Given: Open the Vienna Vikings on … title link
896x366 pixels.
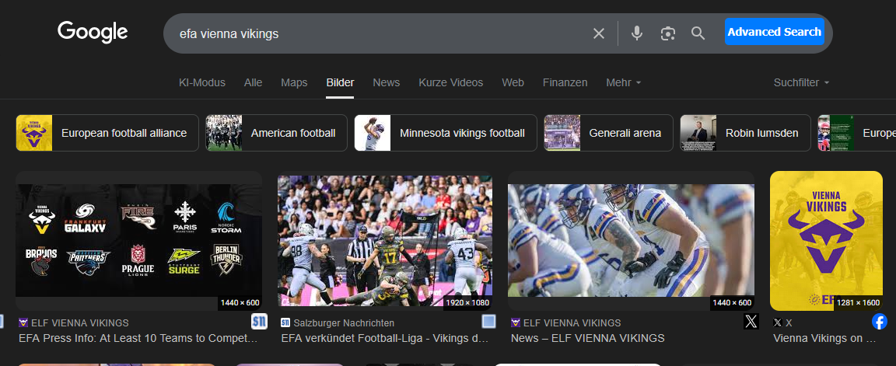Looking at the screenshot, I should pos(824,338).
